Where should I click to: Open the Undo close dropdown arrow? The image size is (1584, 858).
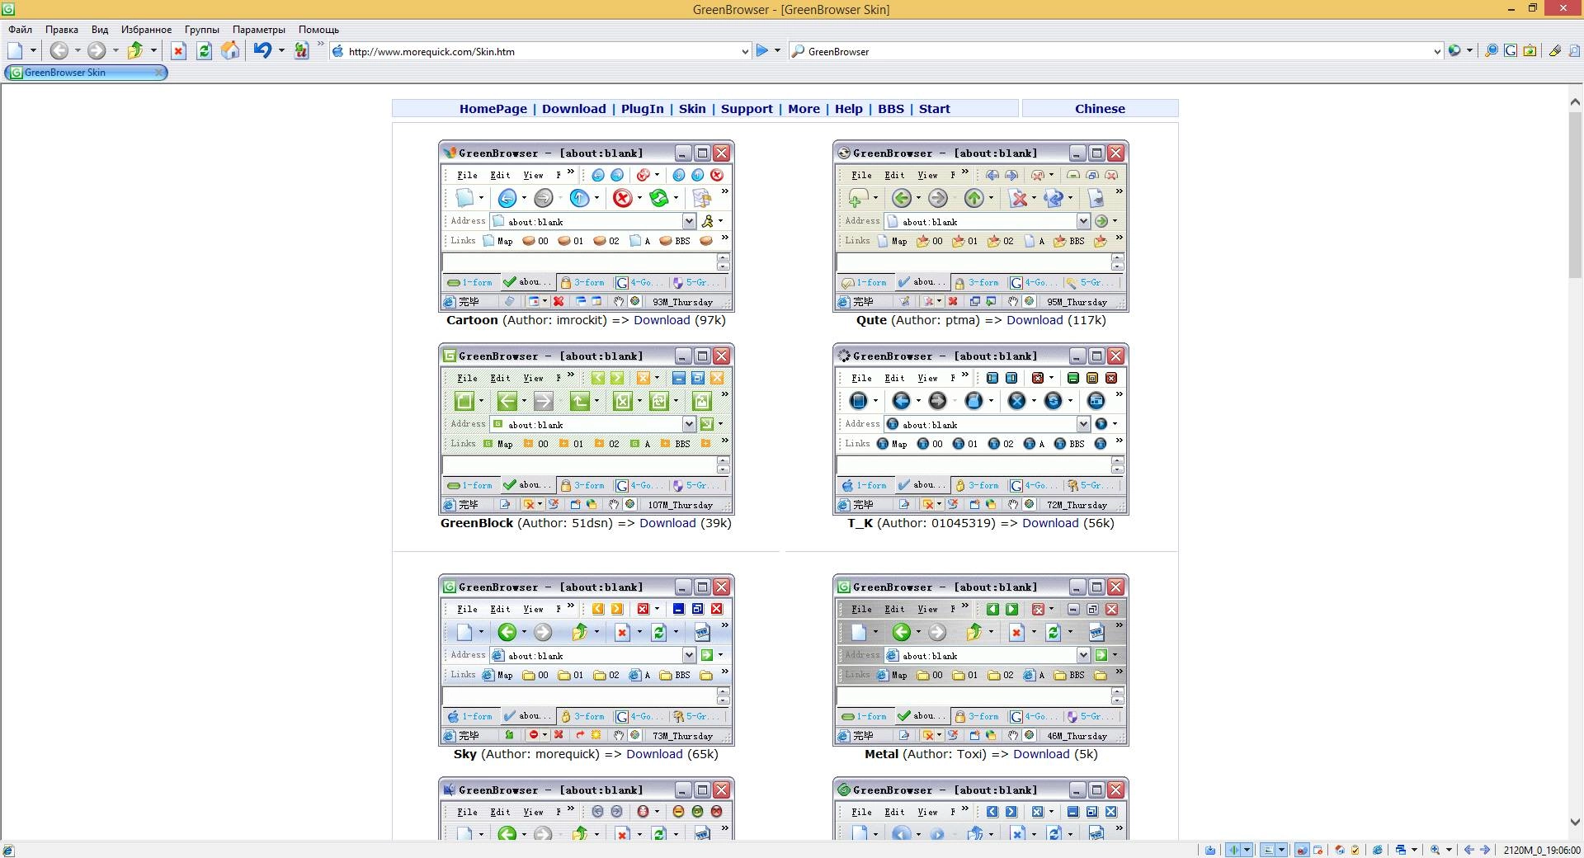281,51
